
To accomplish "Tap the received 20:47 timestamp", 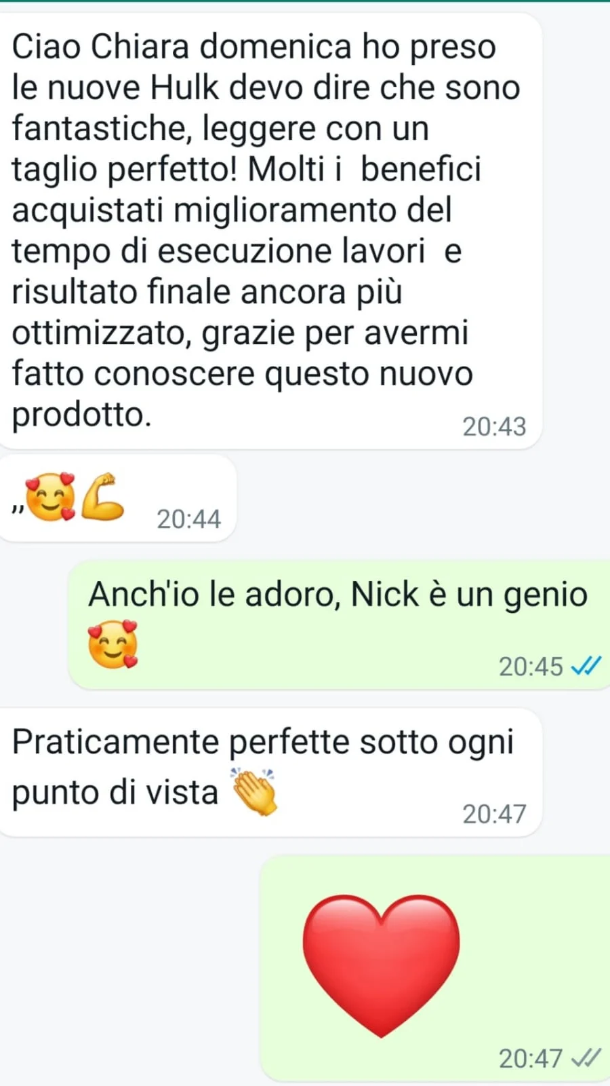I will pyautogui.click(x=494, y=814).
